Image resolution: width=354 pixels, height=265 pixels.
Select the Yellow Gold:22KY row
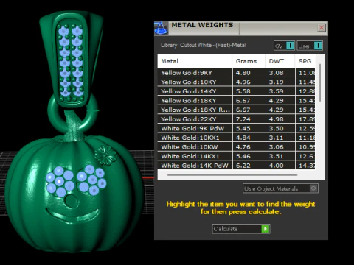pos(236,119)
